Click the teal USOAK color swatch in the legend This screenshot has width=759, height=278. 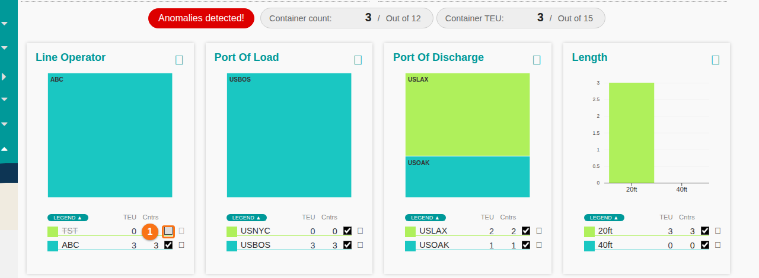pyautogui.click(x=410, y=245)
